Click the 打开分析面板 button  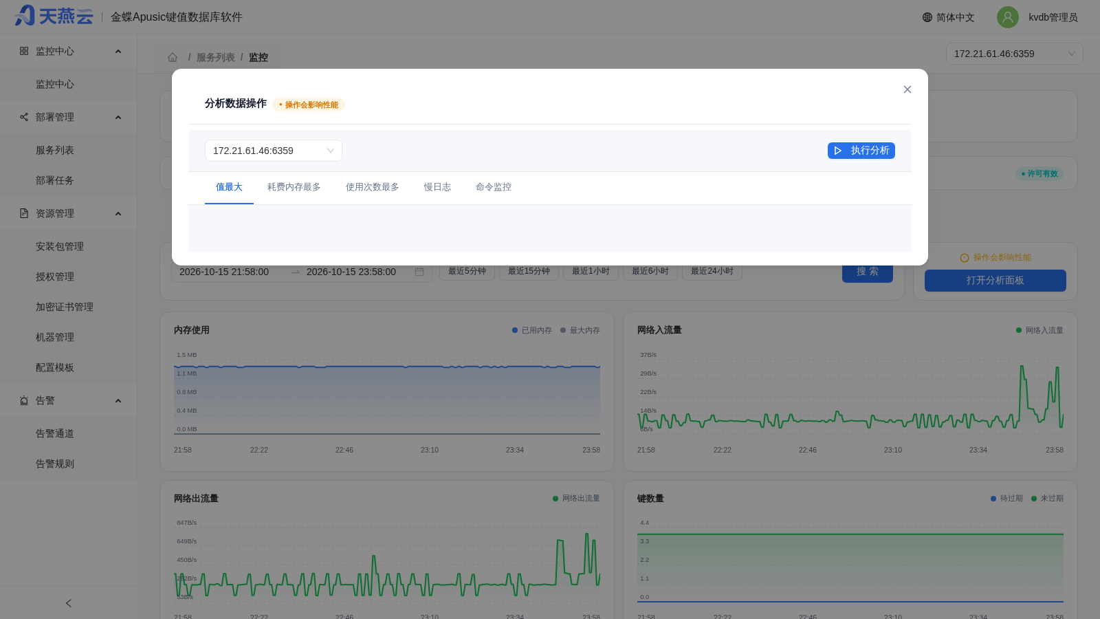coord(995,281)
